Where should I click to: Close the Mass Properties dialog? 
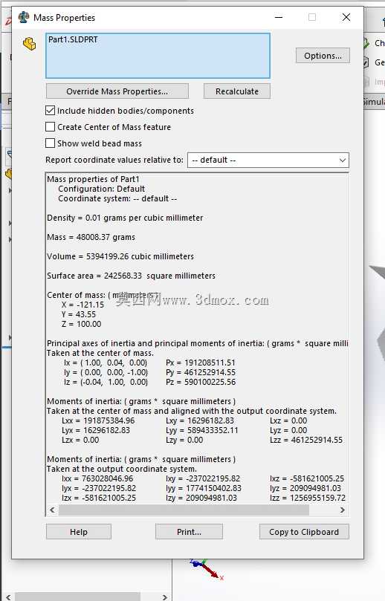click(x=346, y=17)
